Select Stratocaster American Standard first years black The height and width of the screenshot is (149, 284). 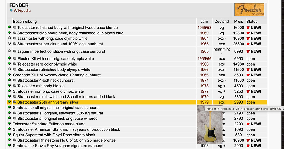pos(66,129)
